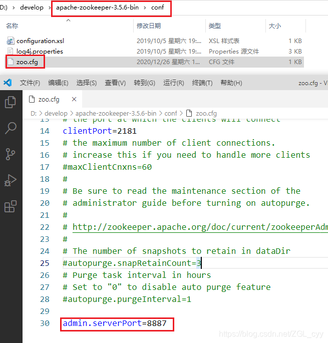Open the 编辑(E) menu
The height and width of the screenshot is (343, 328).
[58, 83]
